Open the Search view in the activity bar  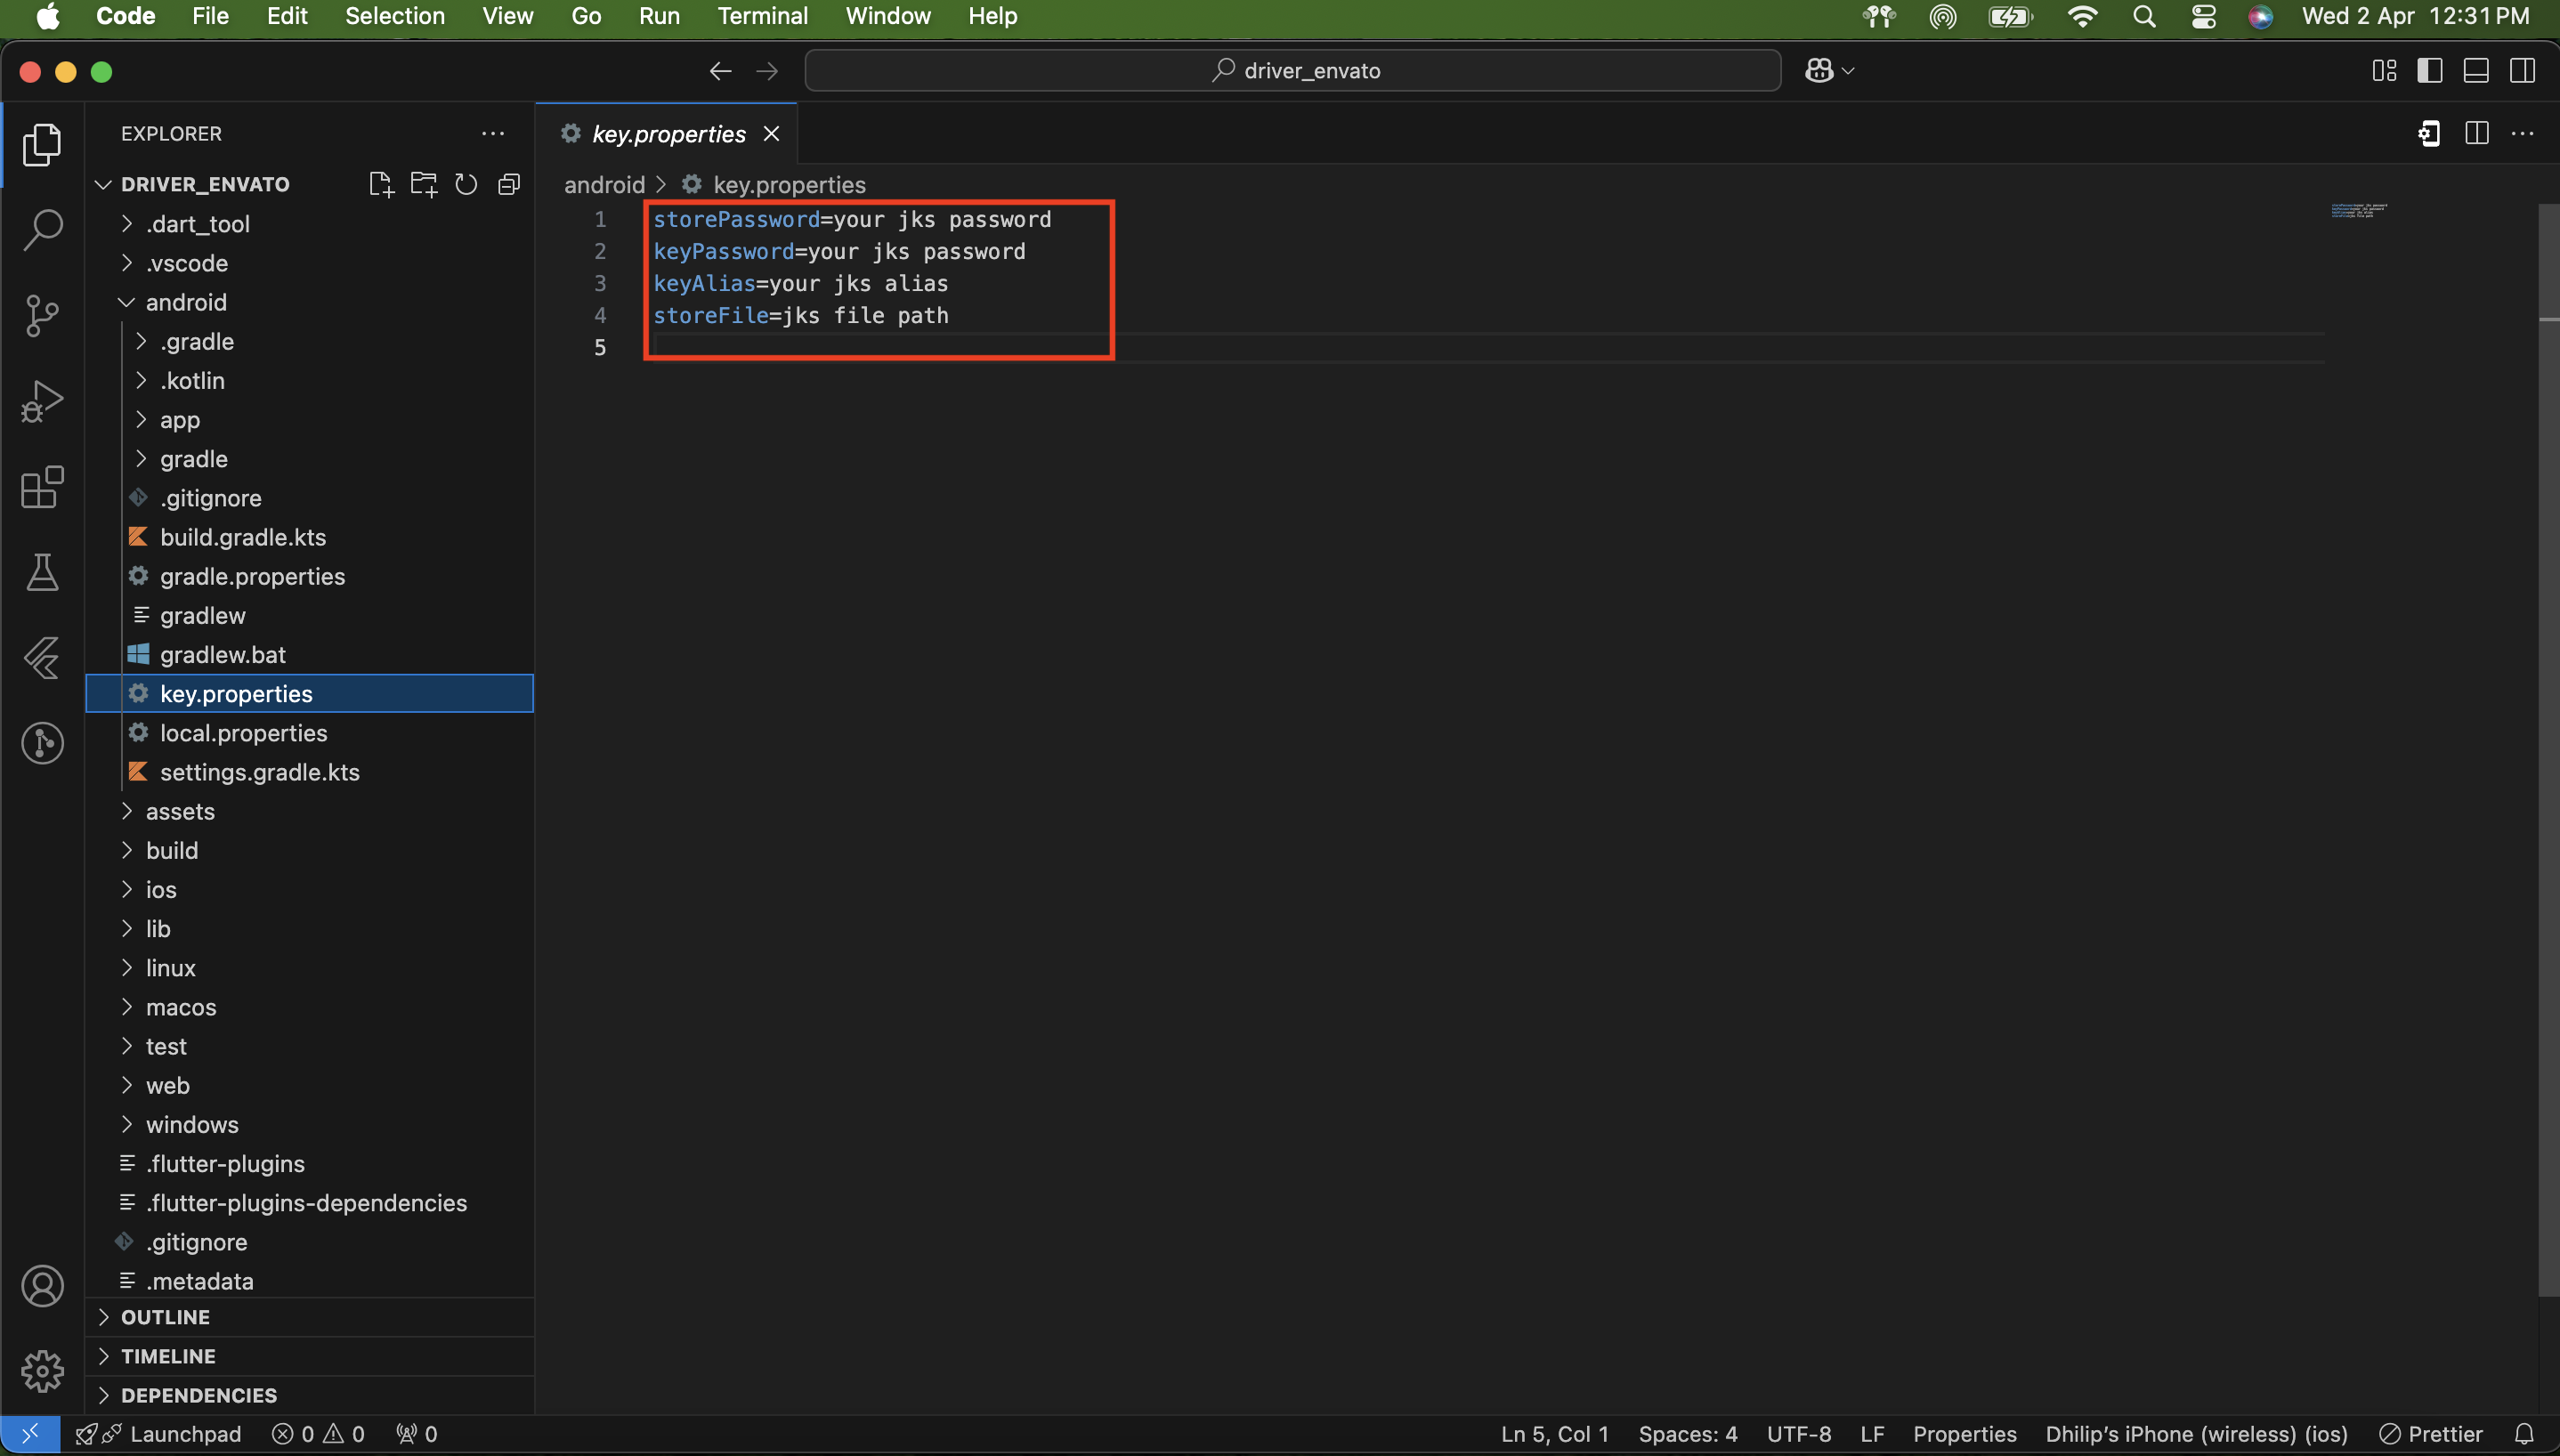click(x=42, y=230)
